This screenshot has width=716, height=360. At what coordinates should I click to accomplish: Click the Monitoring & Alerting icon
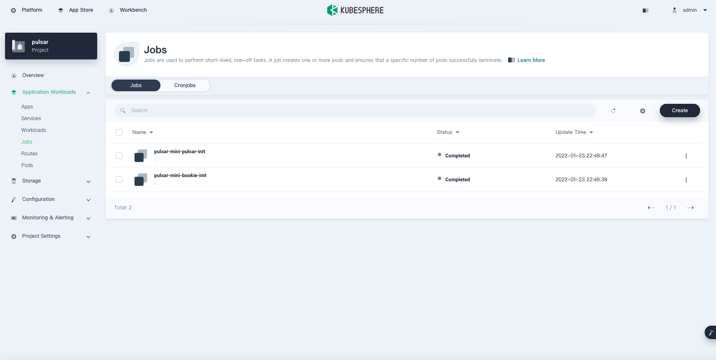[x=14, y=218]
